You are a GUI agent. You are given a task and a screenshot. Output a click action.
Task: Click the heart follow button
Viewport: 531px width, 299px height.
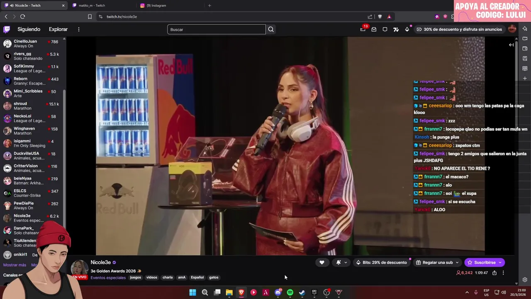322,262
